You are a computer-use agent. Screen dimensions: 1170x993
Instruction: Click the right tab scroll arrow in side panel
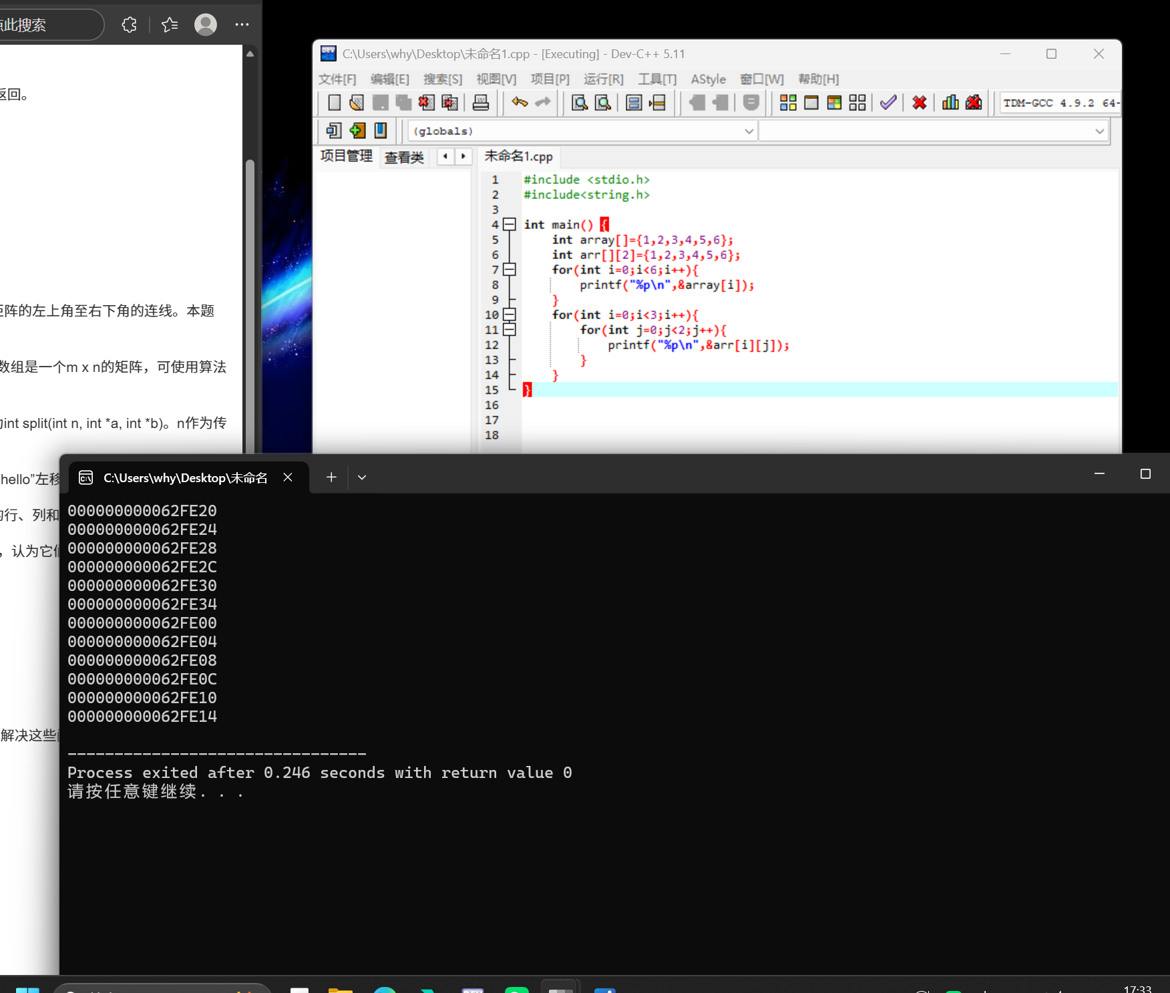click(x=463, y=156)
